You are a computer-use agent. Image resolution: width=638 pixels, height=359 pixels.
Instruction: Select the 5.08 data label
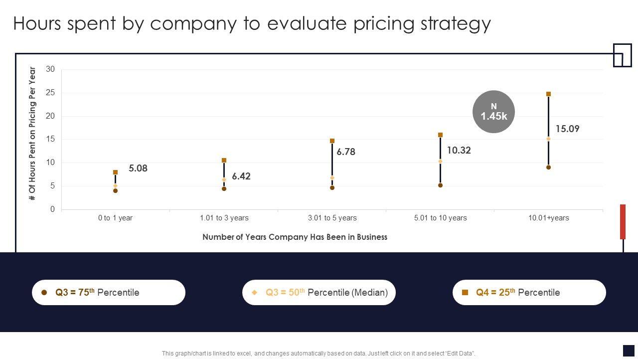(x=138, y=169)
